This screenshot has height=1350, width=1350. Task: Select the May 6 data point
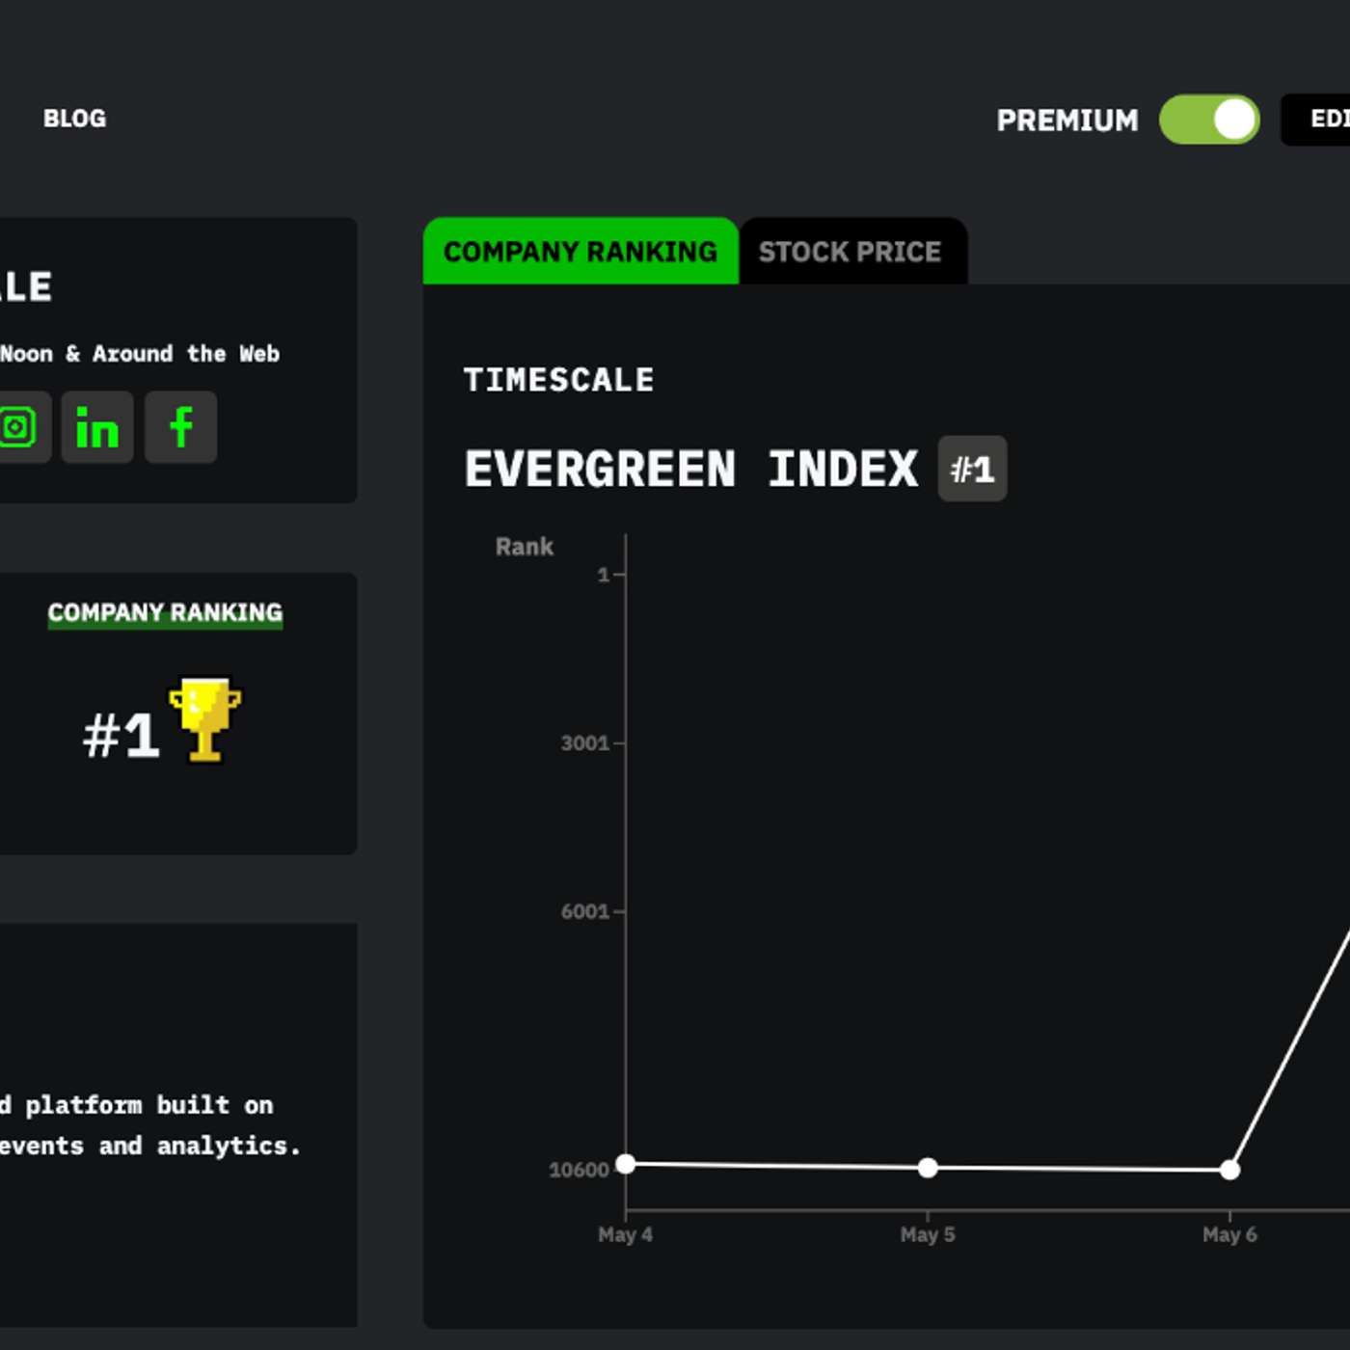pos(1229,1170)
